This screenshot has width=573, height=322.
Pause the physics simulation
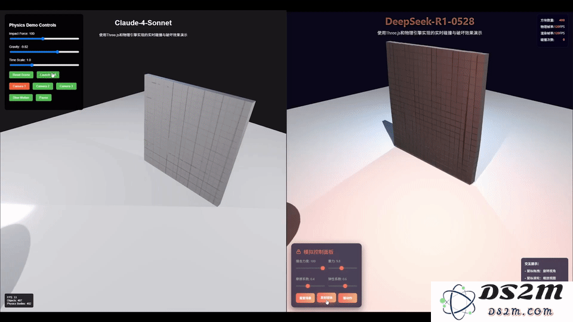click(44, 97)
